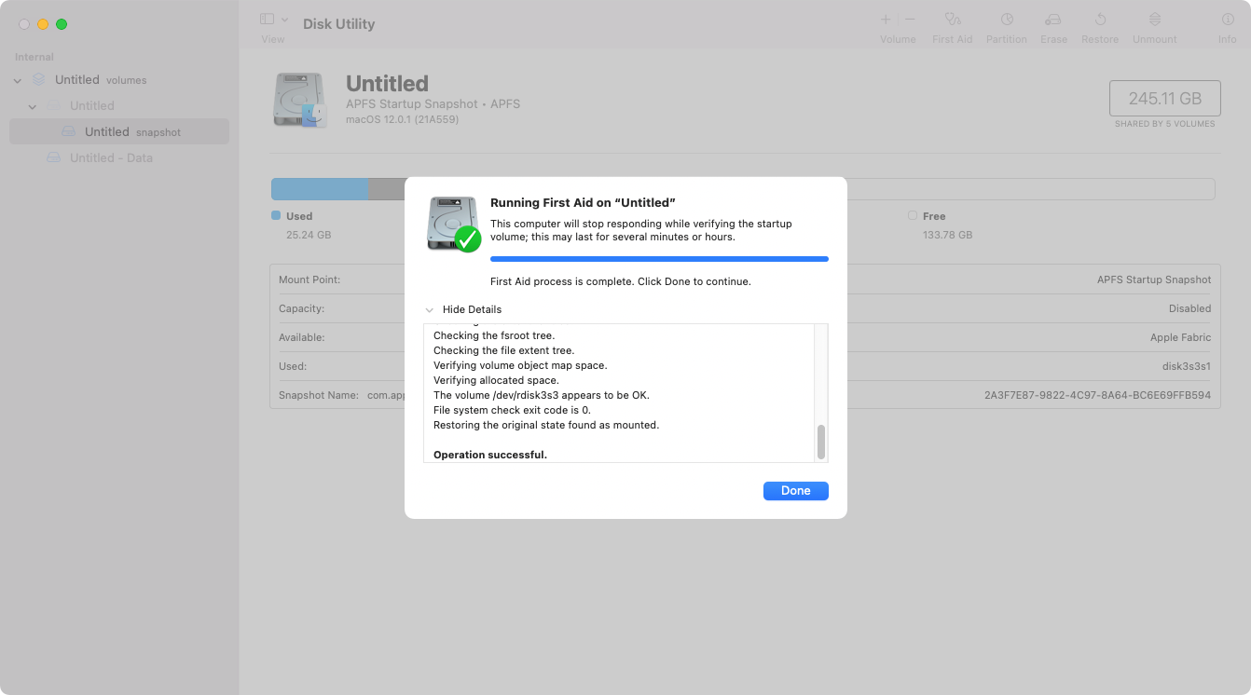Click 'Checking the fsroot tree.' log line

[x=494, y=335]
